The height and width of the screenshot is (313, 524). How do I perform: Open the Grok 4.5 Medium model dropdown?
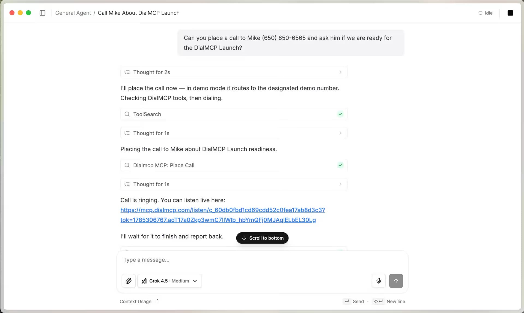(x=169, y=281)
